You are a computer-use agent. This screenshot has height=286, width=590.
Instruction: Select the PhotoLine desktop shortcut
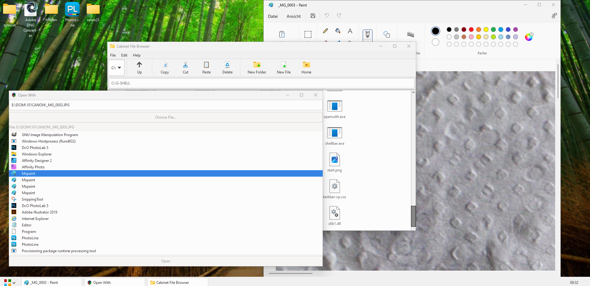[x=72, y=14]
